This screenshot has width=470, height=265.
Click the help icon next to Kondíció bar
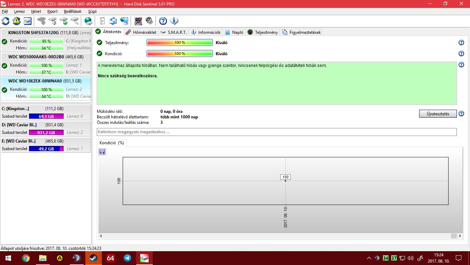pos(461,53)
